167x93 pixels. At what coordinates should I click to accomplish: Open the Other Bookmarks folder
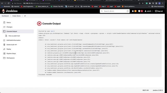coord(158,6)
